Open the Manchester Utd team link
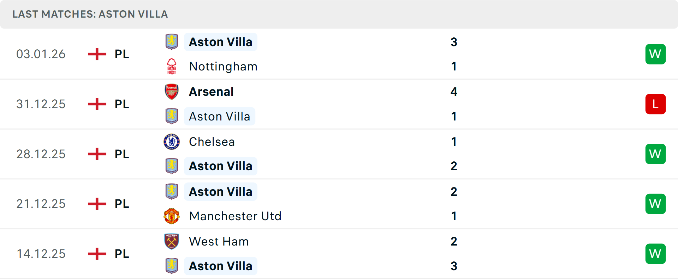 (x=235, y=216)
